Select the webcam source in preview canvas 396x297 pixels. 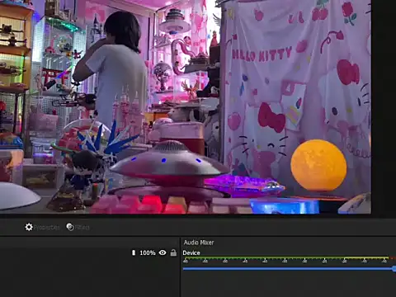186,106
